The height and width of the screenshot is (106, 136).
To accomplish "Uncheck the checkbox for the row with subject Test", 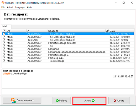I will (x=4, y=46).
